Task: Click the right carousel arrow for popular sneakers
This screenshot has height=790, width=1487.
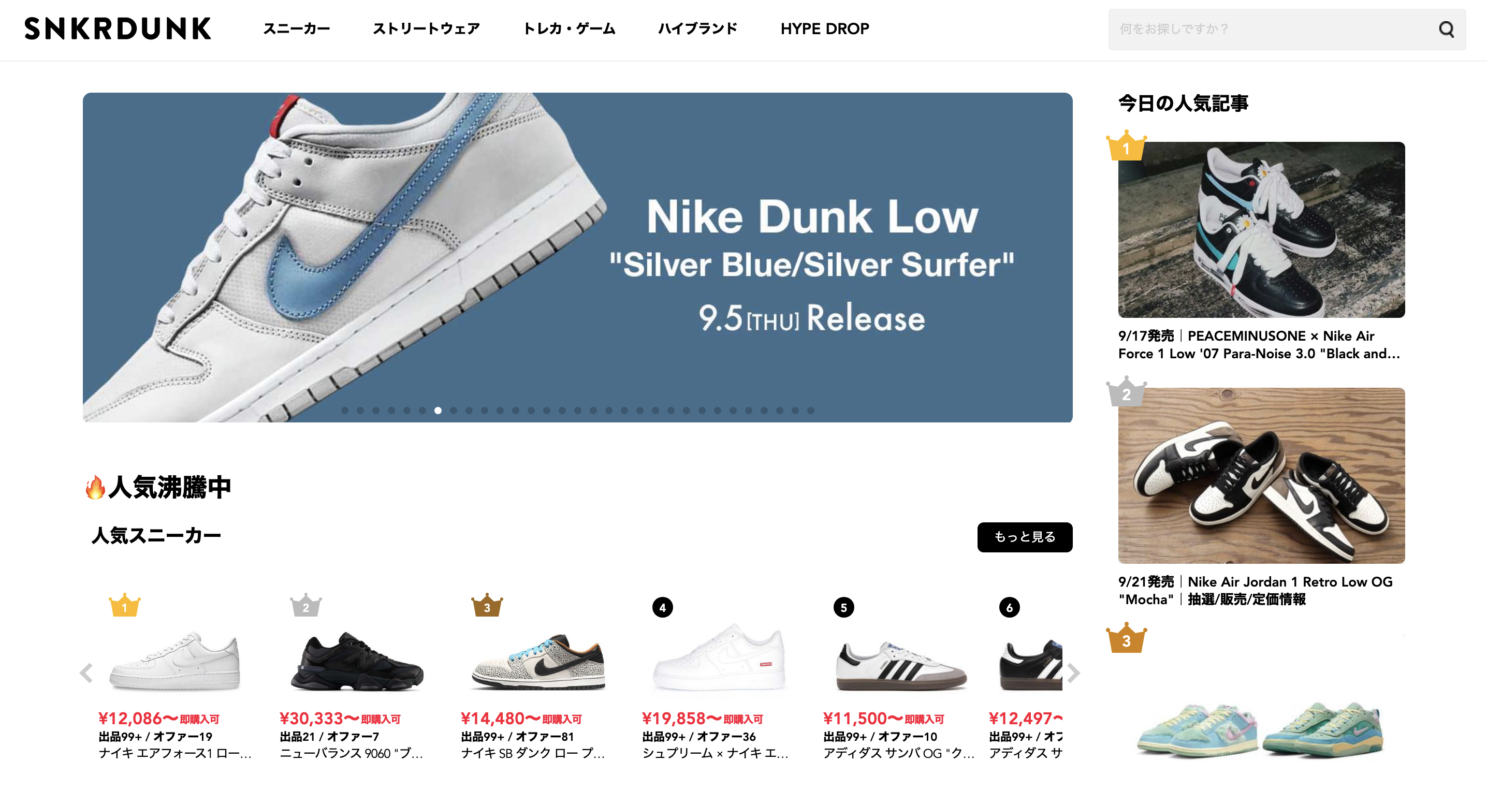Action: coord(1073,672)
